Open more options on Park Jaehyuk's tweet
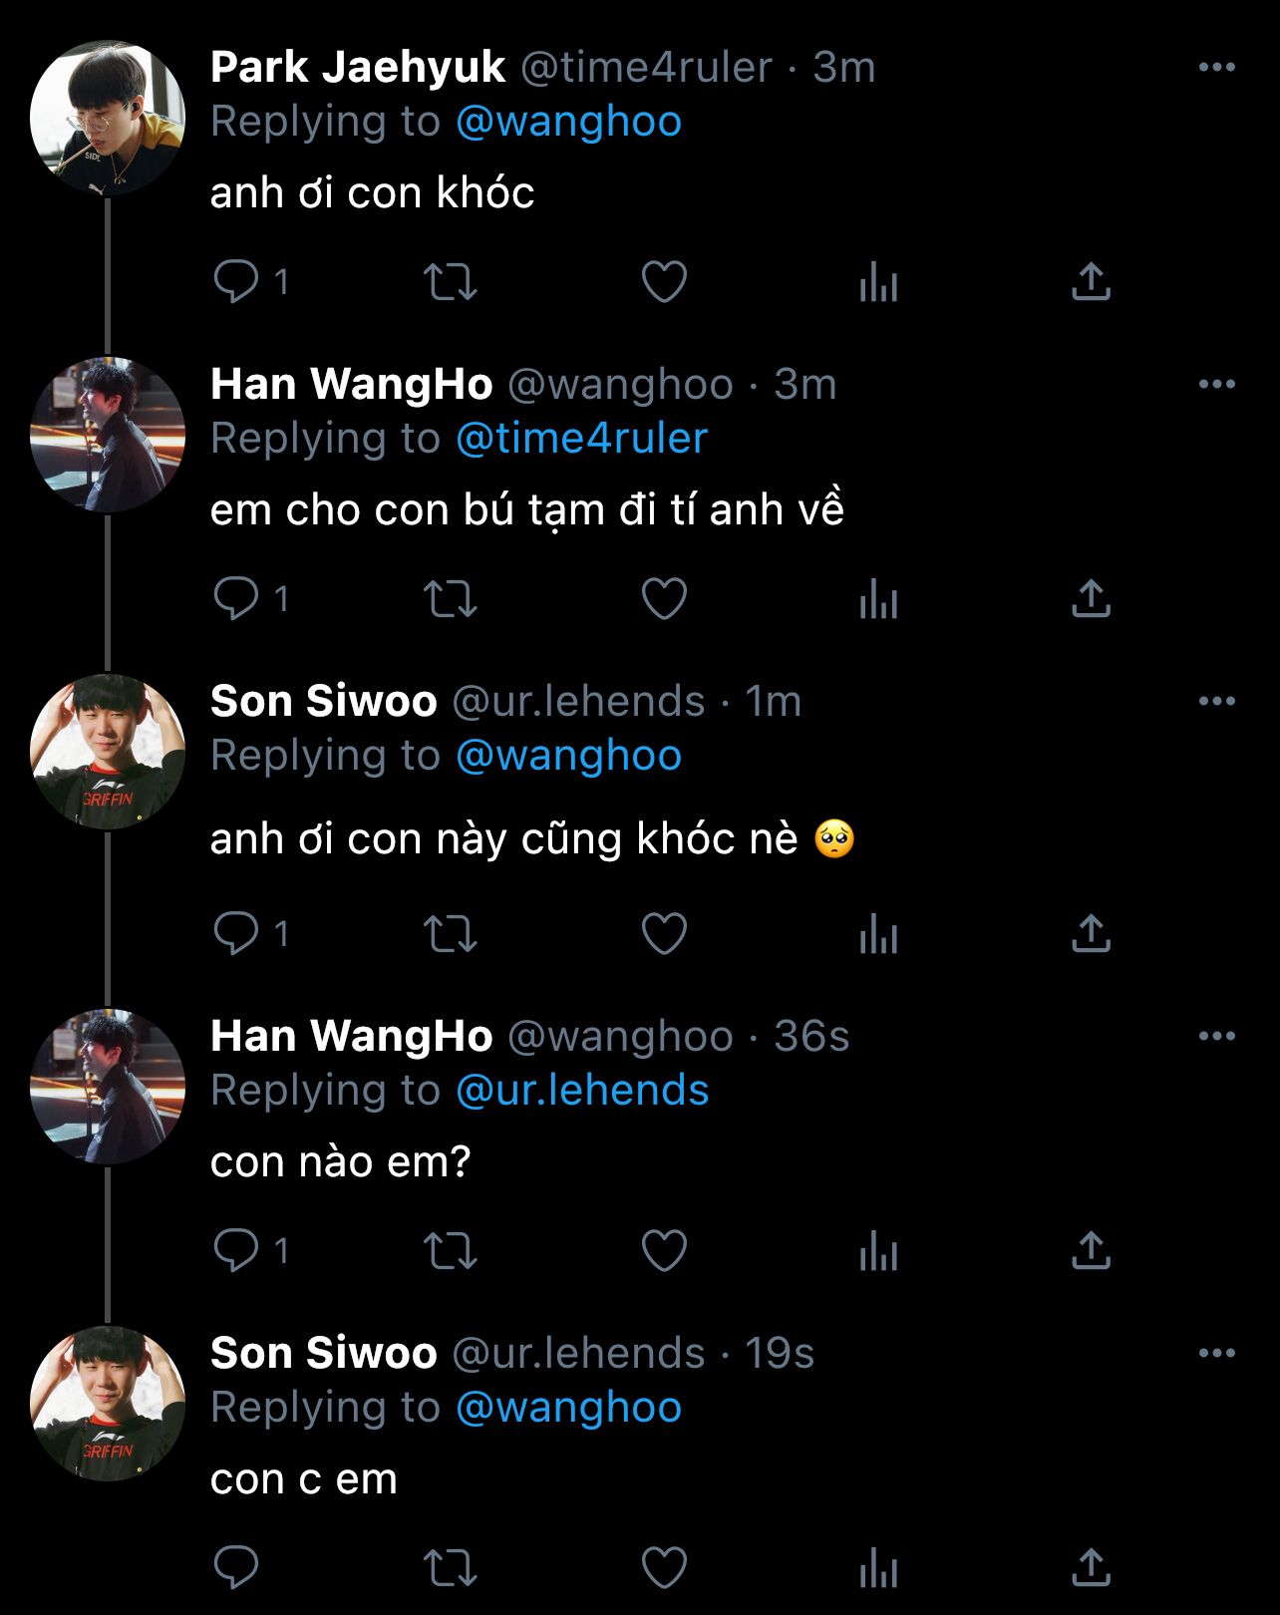The image size is (1280, 1615). pyautogui.click(x=1216, y=68)
